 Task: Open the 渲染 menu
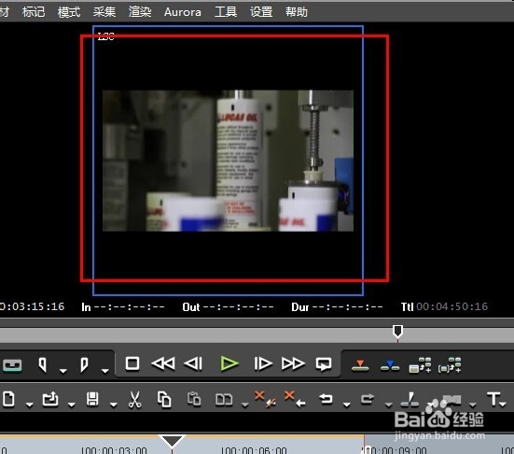point(140,12)
